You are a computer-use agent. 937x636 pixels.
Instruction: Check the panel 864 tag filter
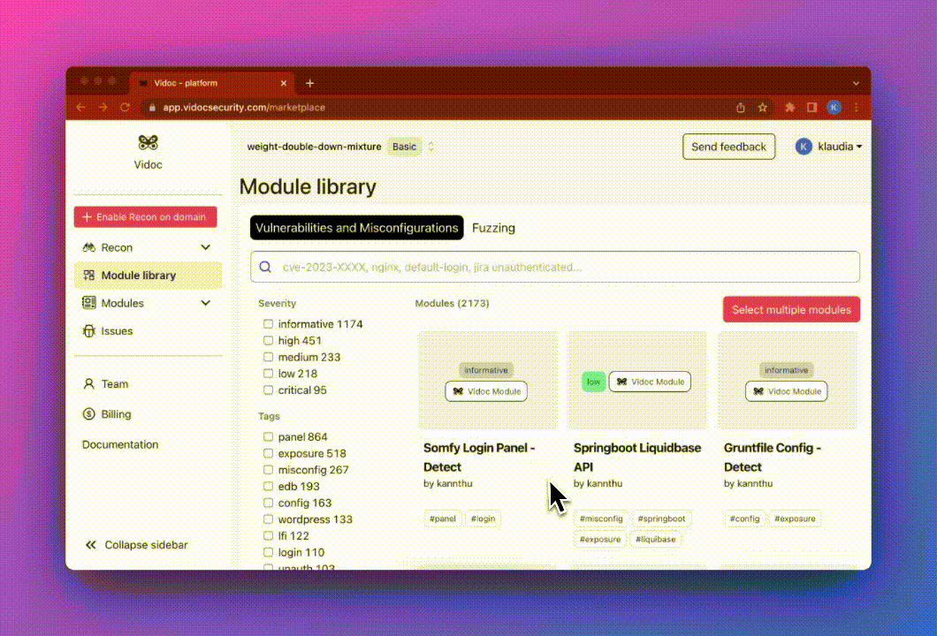(269, 436)
